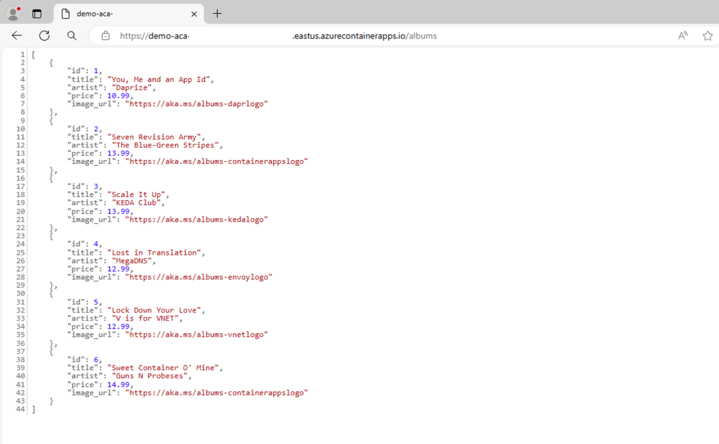Open site info via the lock icon
Viewport: 719px width, 444px height.
(105, 36)
